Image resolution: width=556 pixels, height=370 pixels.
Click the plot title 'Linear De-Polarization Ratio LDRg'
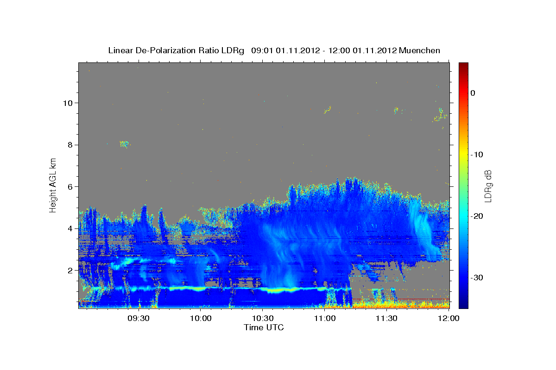(x=176, y=50)
